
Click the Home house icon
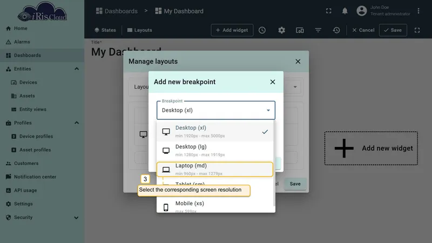(x=8, y=29)
